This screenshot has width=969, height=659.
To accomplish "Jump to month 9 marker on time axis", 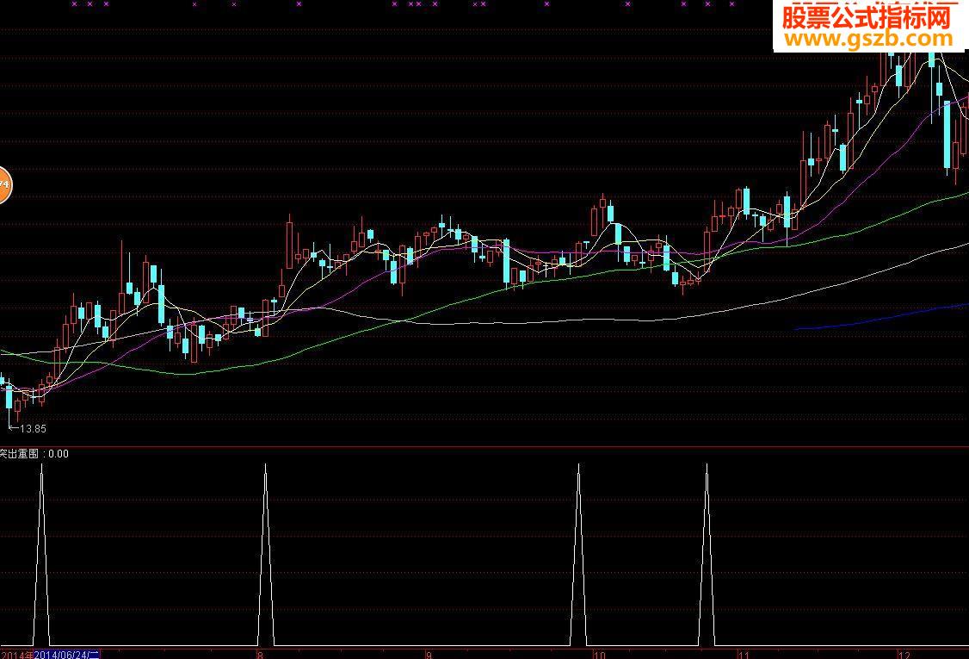I will [x=429, y=655].
